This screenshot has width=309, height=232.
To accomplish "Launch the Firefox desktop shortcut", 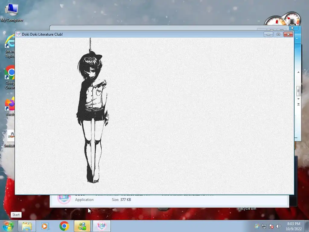I will point(10,107).
